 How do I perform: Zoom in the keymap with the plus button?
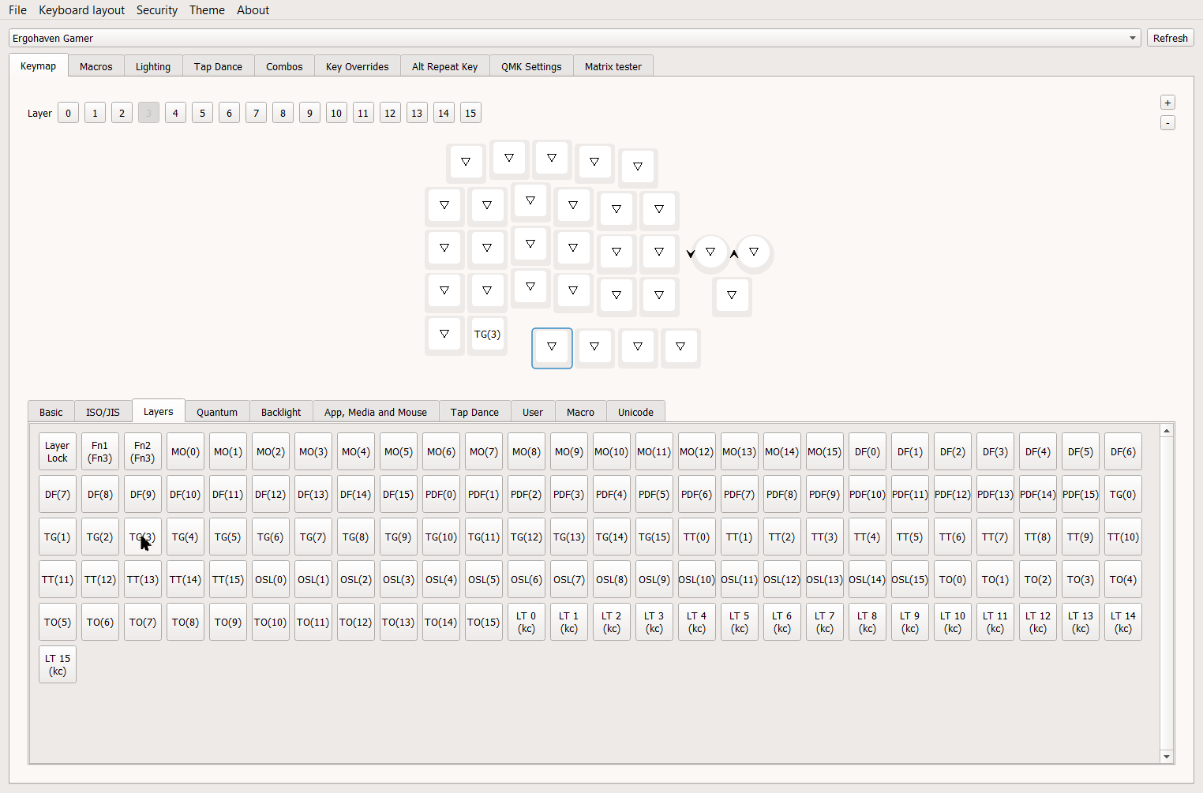tap(1167, 103)
